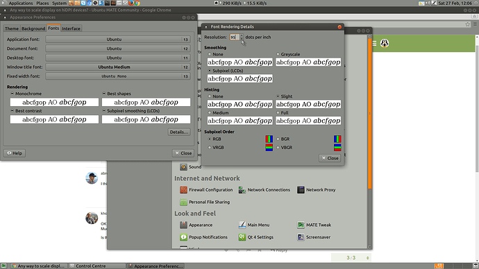This screenshot has height=269, width=479.
Task: Select Monochrome rendering option
Action: pyautogui.click(x=12, y=94)
